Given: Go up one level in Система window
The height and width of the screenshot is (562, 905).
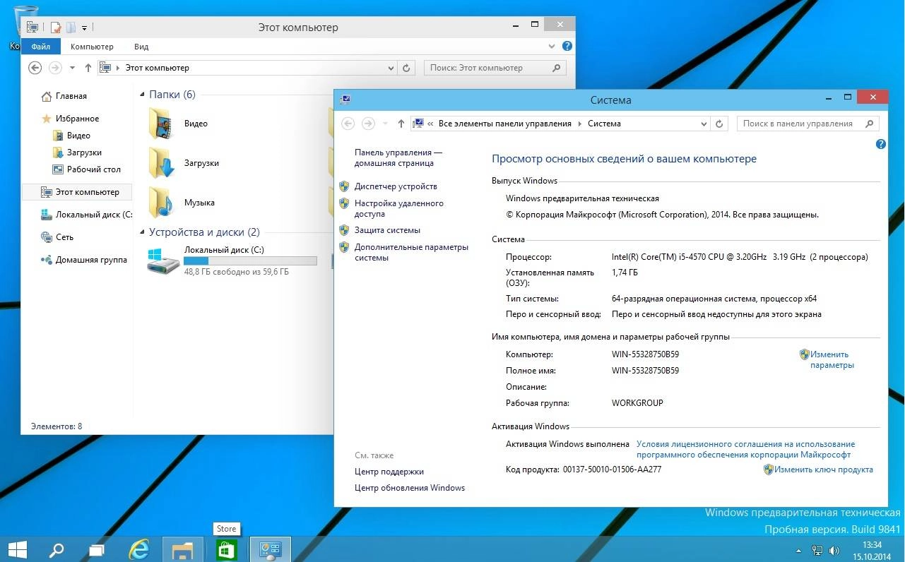Looking at the screenshot, I should click(x=401, y=124).
